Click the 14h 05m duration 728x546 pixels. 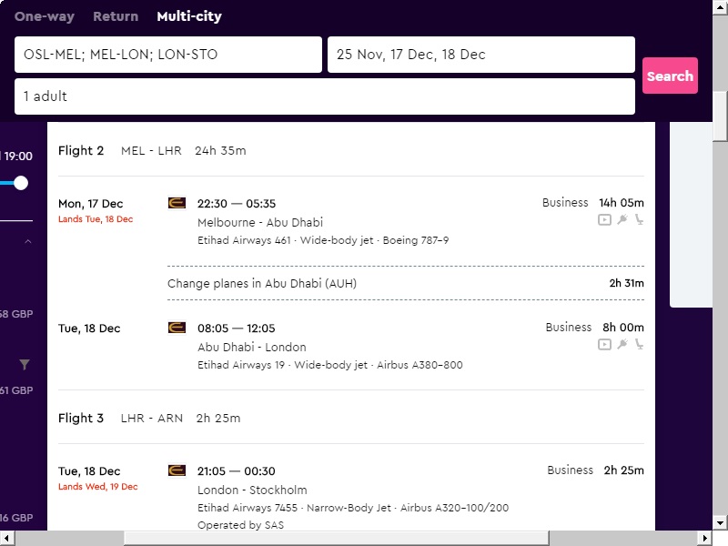(622, 203)
